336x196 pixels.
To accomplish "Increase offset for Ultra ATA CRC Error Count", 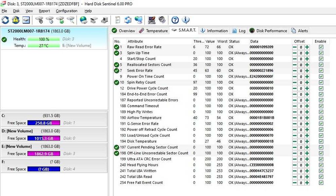I will [x=307, y=159].
